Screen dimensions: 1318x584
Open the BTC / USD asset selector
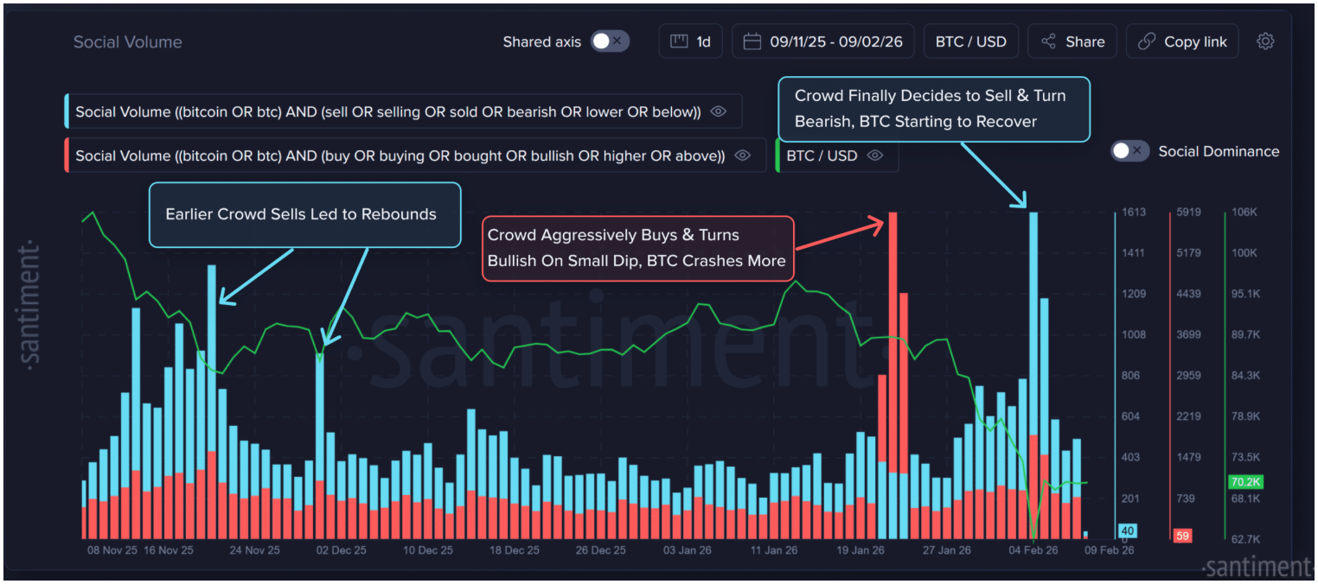tap(970, 41)
